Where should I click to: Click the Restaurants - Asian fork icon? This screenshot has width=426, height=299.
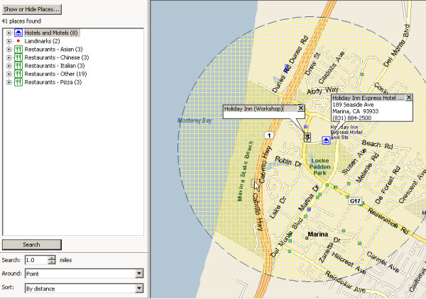[18, 50]
